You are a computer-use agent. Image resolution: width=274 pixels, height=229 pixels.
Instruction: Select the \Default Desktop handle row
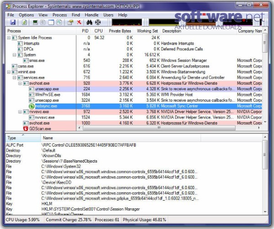(134, 150)
